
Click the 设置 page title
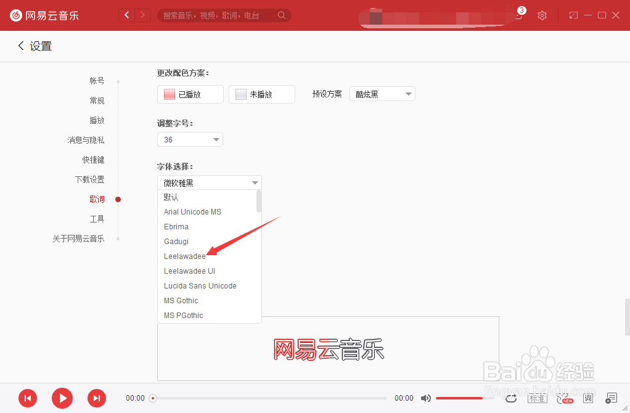point(41,46)
